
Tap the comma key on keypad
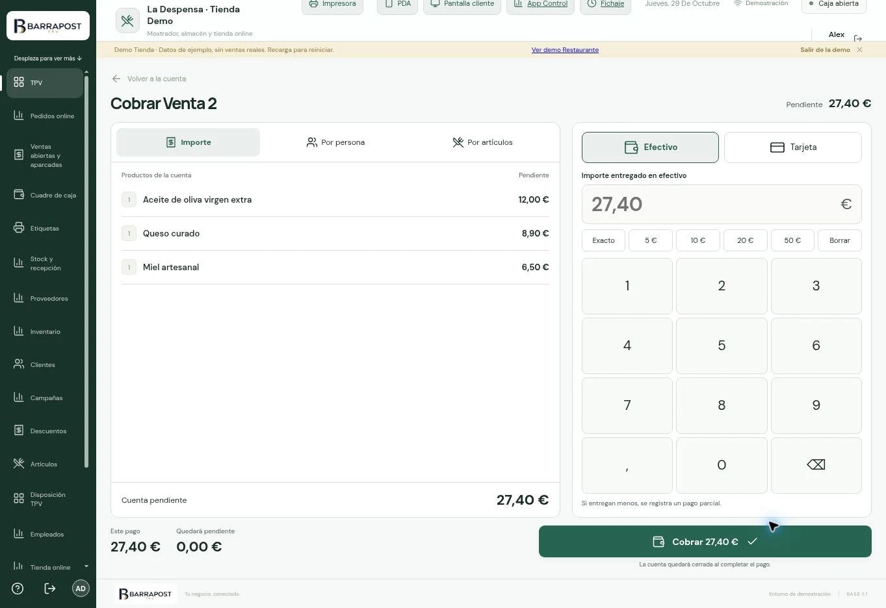tap(627, 465)
